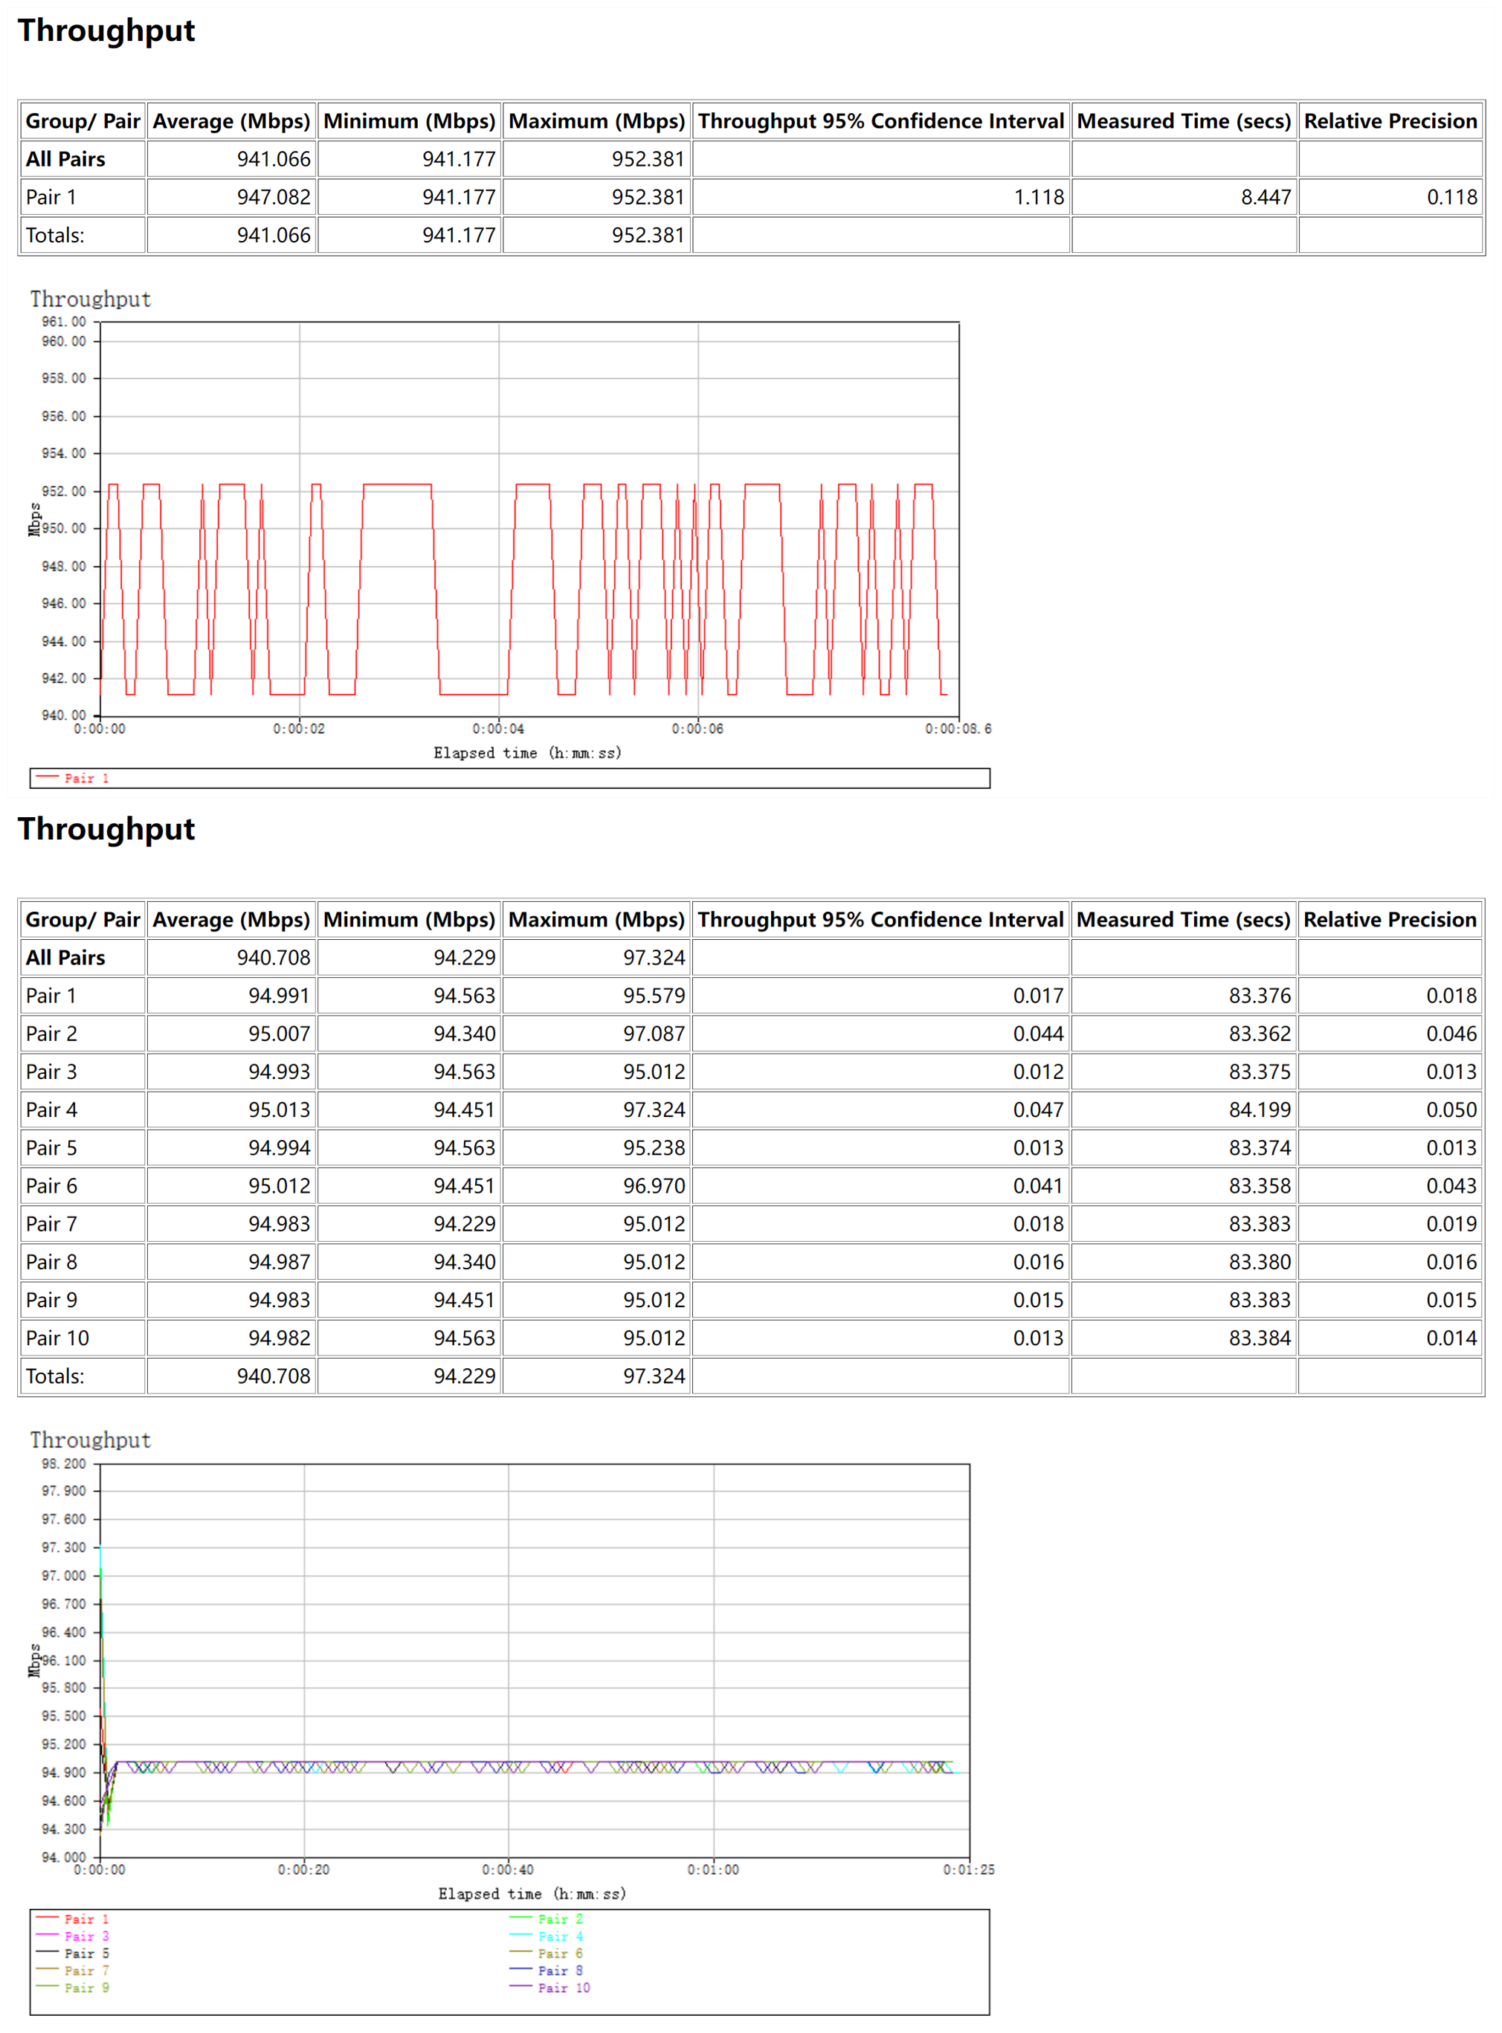The height and width of the screenshot is (2033, 1502).
Task: Click the Pair 1 average 94.991
Action: [279, 996]
